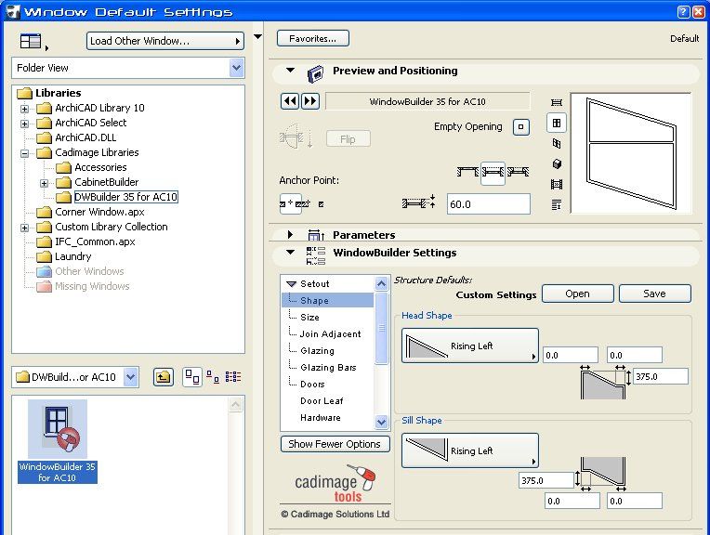Image resolution: width=710 pixels, height=535 pixels.
Task: Toggle the Empty Opening button
Action: (x=520, y=126)
